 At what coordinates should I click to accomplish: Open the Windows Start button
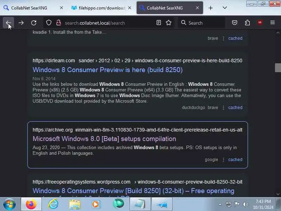tap(9, 204)
